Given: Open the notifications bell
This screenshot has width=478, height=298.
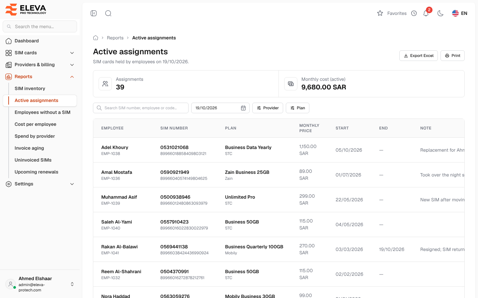Looking at the screenshot, I should [x=426, y=13].
